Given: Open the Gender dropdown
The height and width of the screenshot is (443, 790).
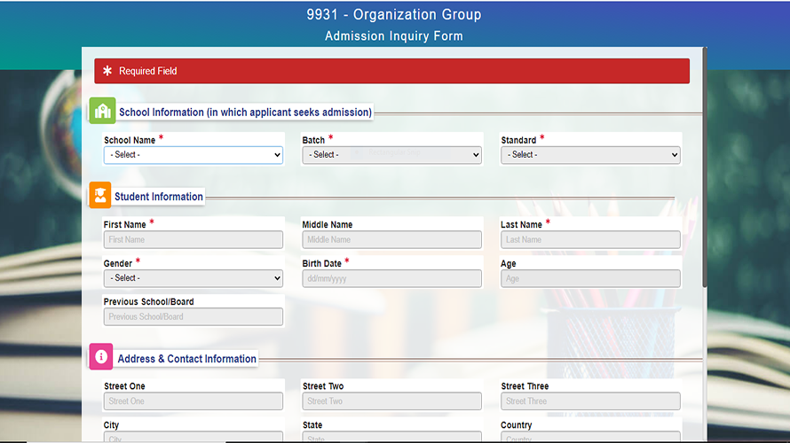Looking at the screenshot, I should (193, 278).
